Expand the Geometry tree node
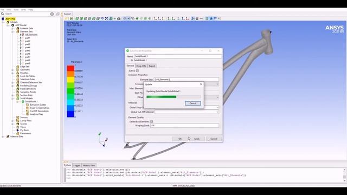The width and height of the screenshot is (347, 195). pos(12,70)
